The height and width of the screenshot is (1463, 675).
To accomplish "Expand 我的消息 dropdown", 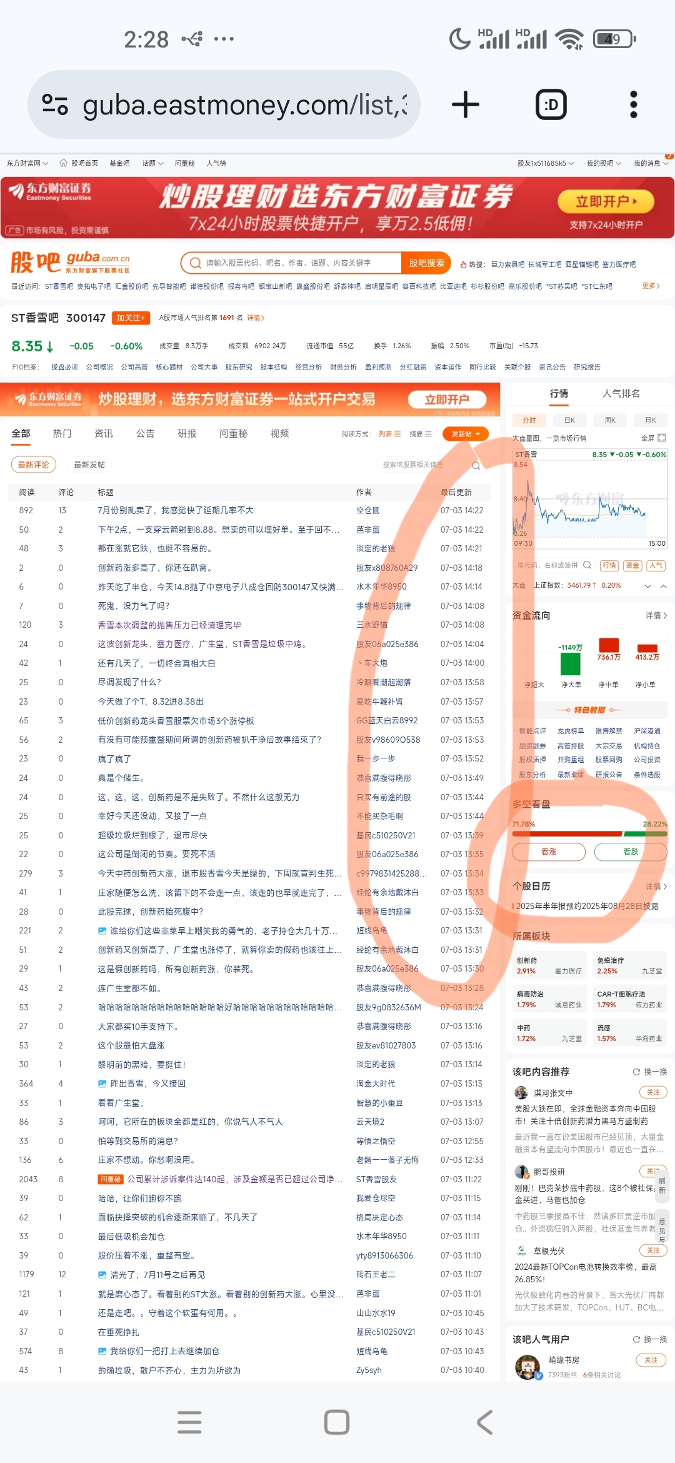I will pos(651,163).
